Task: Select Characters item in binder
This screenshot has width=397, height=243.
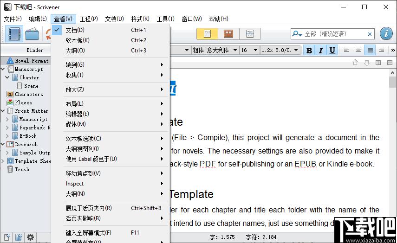Action: pyautogui.click(x=29, y=94)
